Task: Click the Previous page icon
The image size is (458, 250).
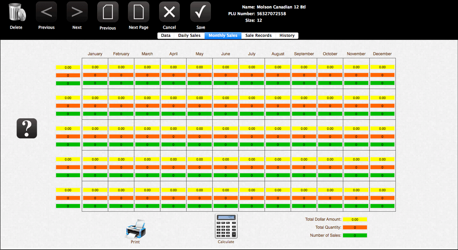Action: [107, 12]
